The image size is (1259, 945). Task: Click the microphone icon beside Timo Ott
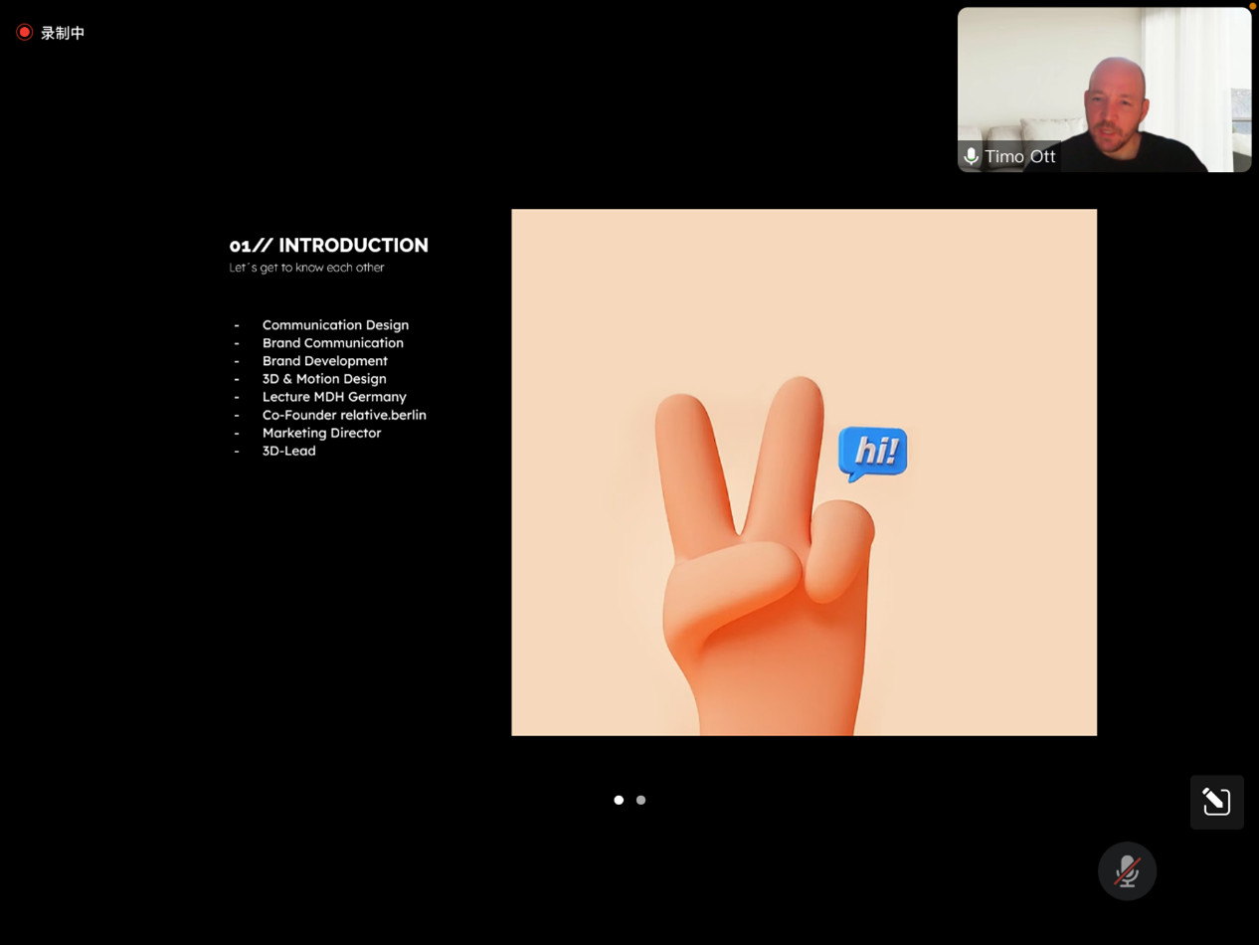tap(971, 157)
